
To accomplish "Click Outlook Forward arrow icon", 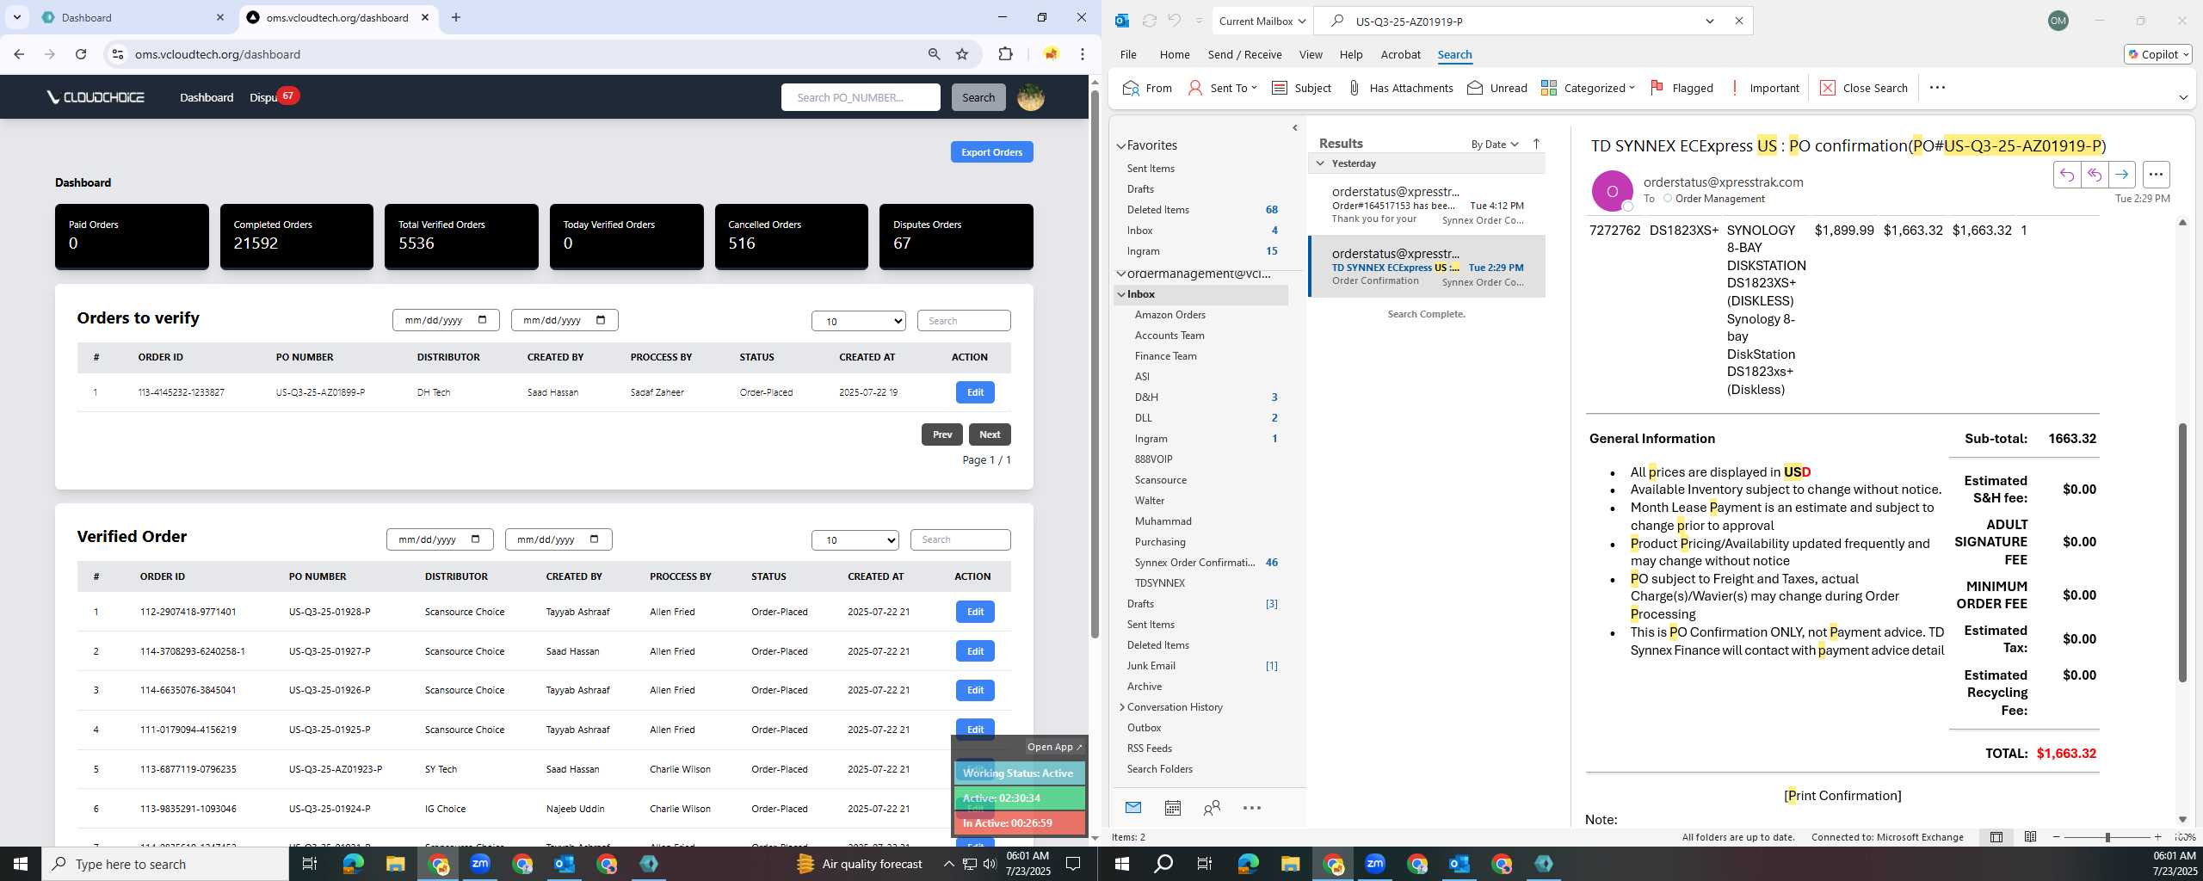I will pos(2122,175).
